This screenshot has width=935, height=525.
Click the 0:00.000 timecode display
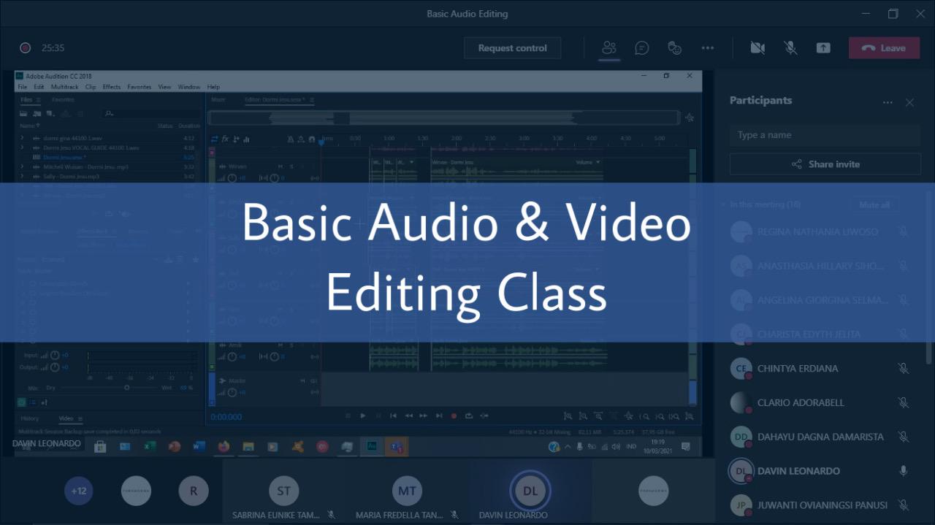(226, 417)
